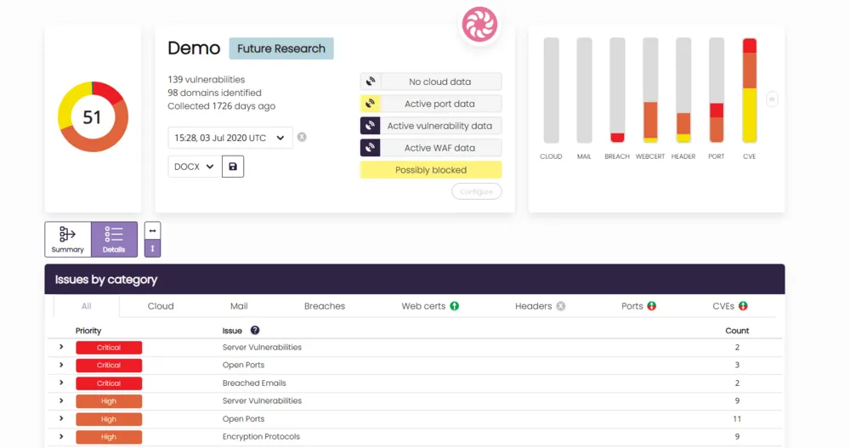The height and width of the screenshot is (448, 850).
Task: Toggle horizontal layout arrow button
Action: pyautogui.click(x=152, y=230)
